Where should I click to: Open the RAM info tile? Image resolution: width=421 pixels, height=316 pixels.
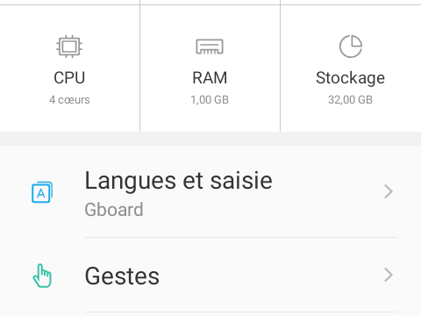tap(210, 68)
